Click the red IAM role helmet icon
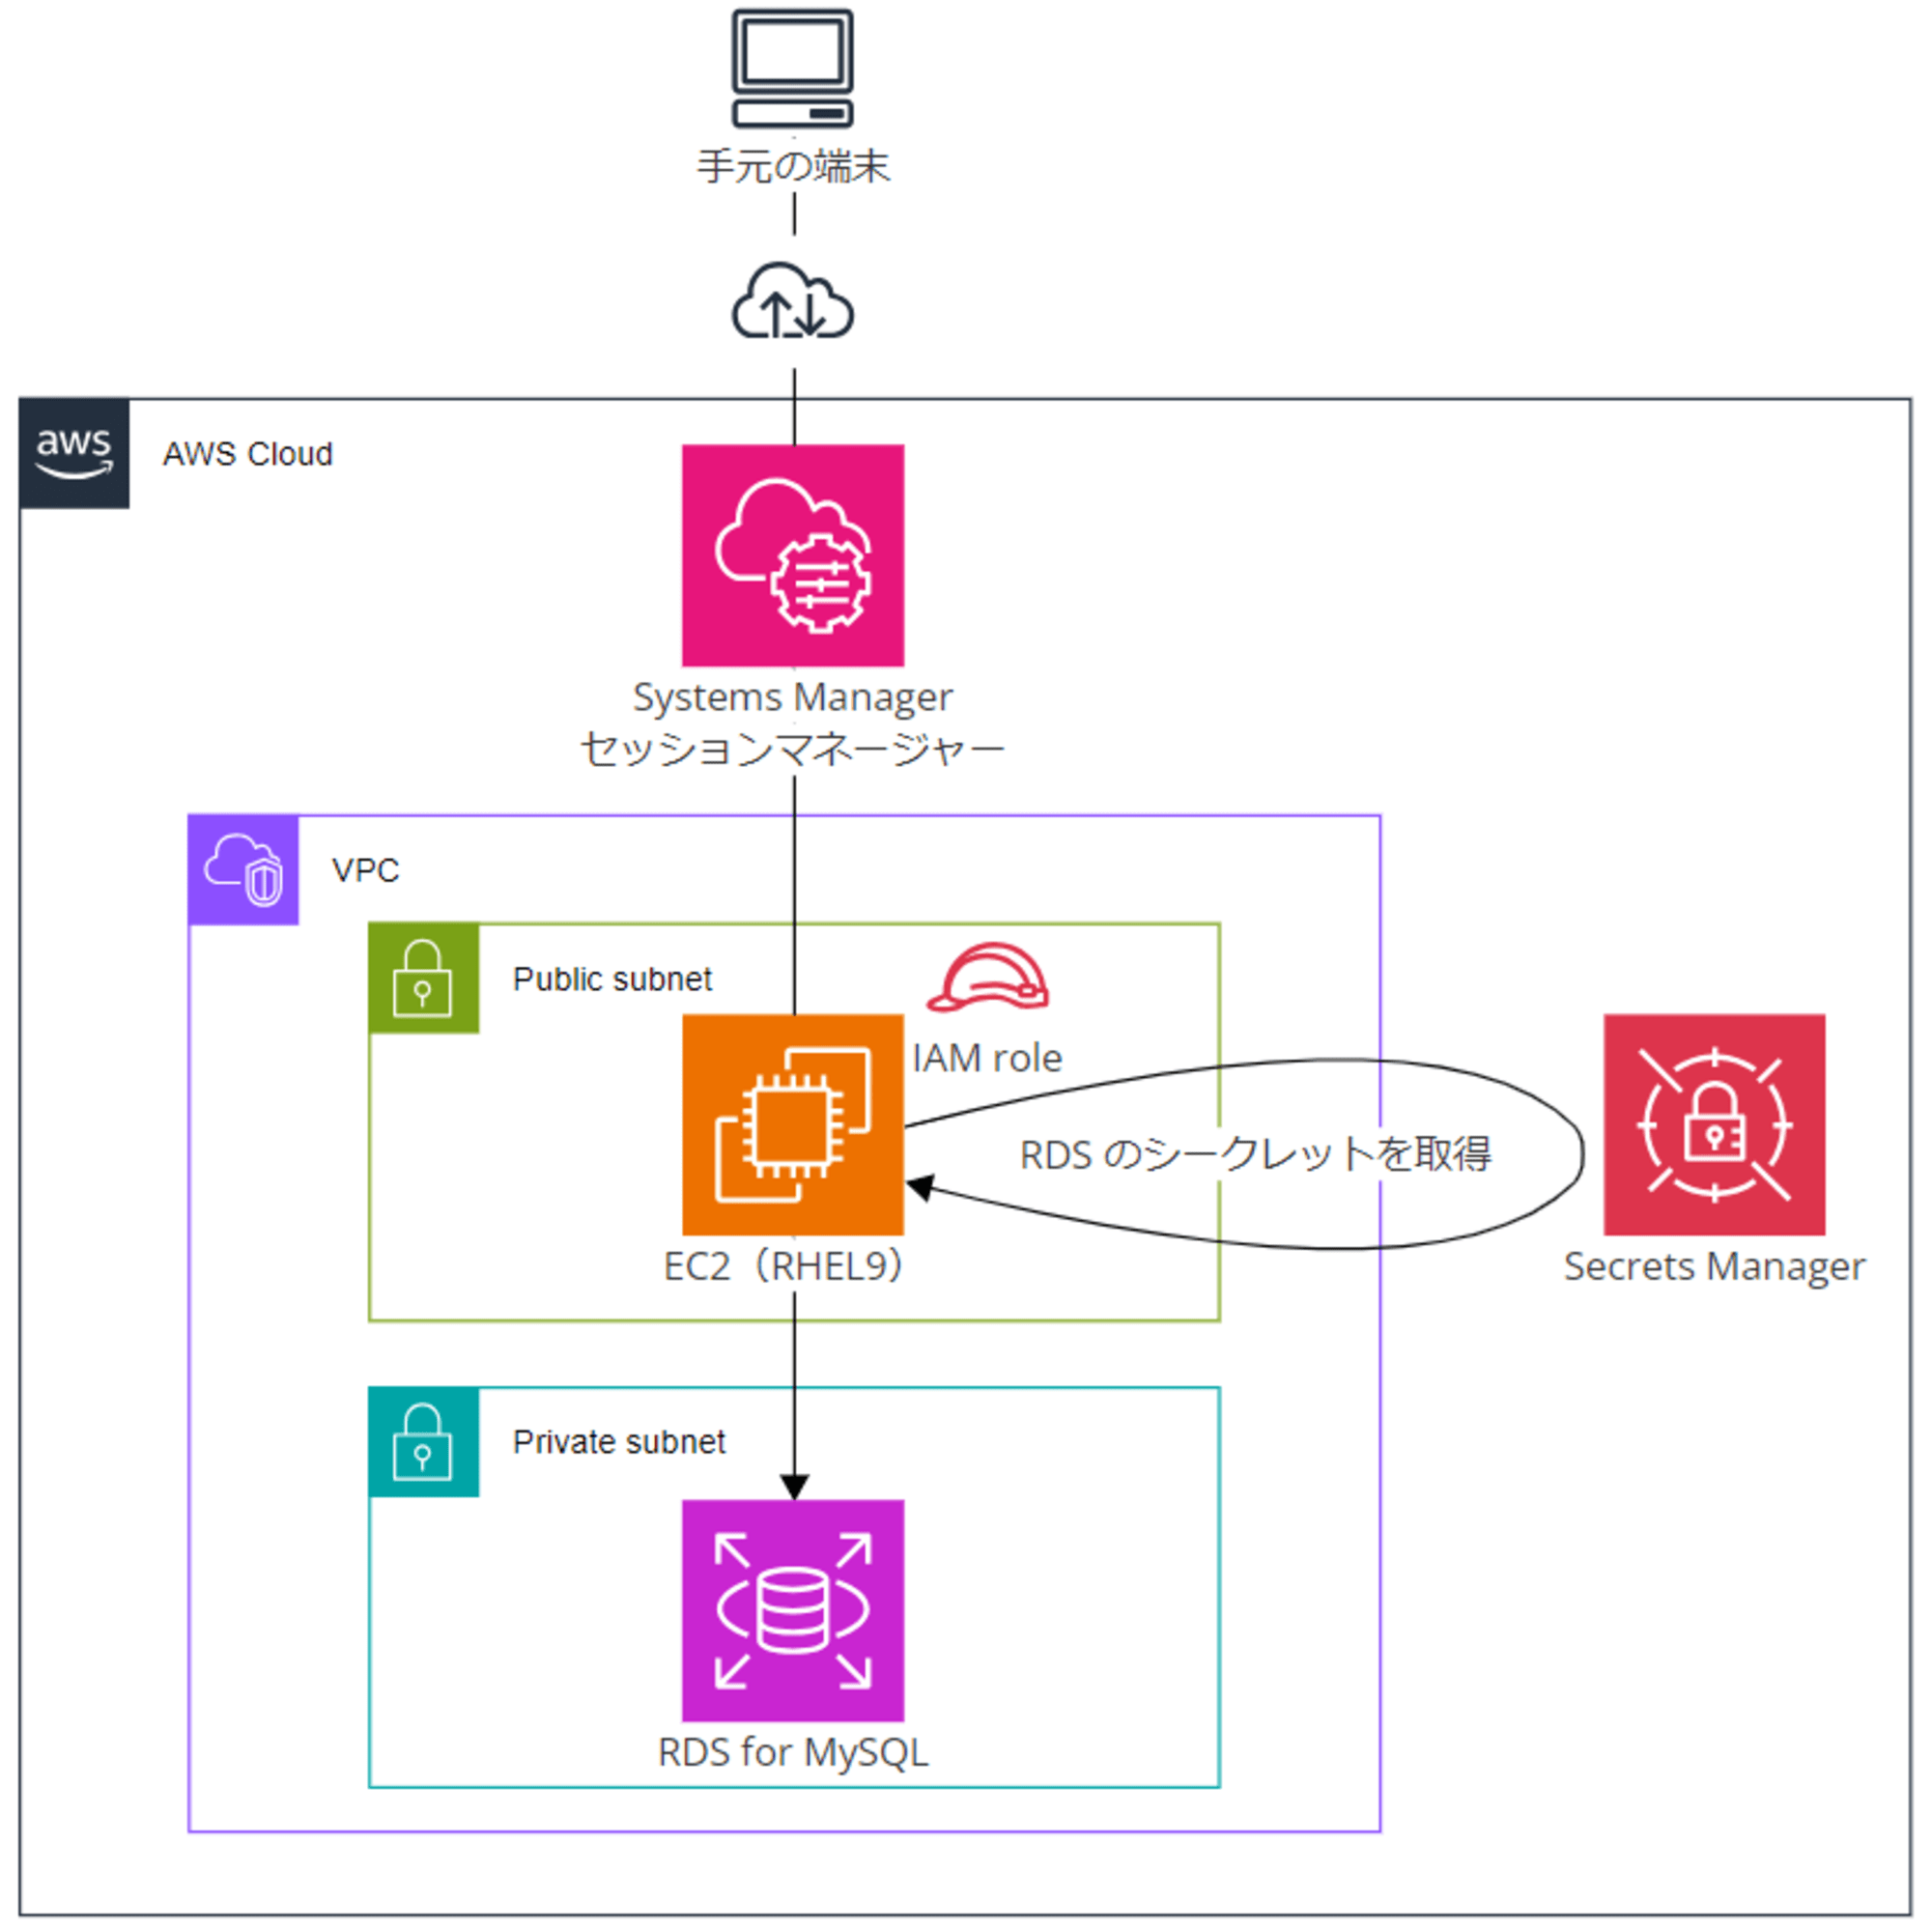Image resolution: width=1932 pixels, height=1930 pixels. (x=987, y=977)
